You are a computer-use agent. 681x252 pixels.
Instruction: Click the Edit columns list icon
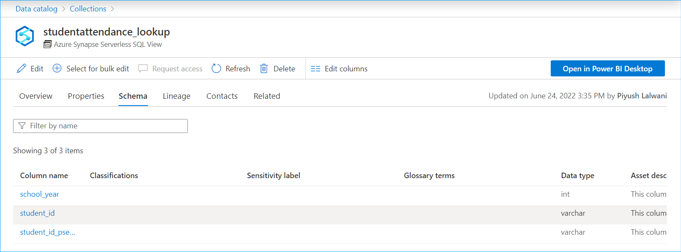point(316,69)
